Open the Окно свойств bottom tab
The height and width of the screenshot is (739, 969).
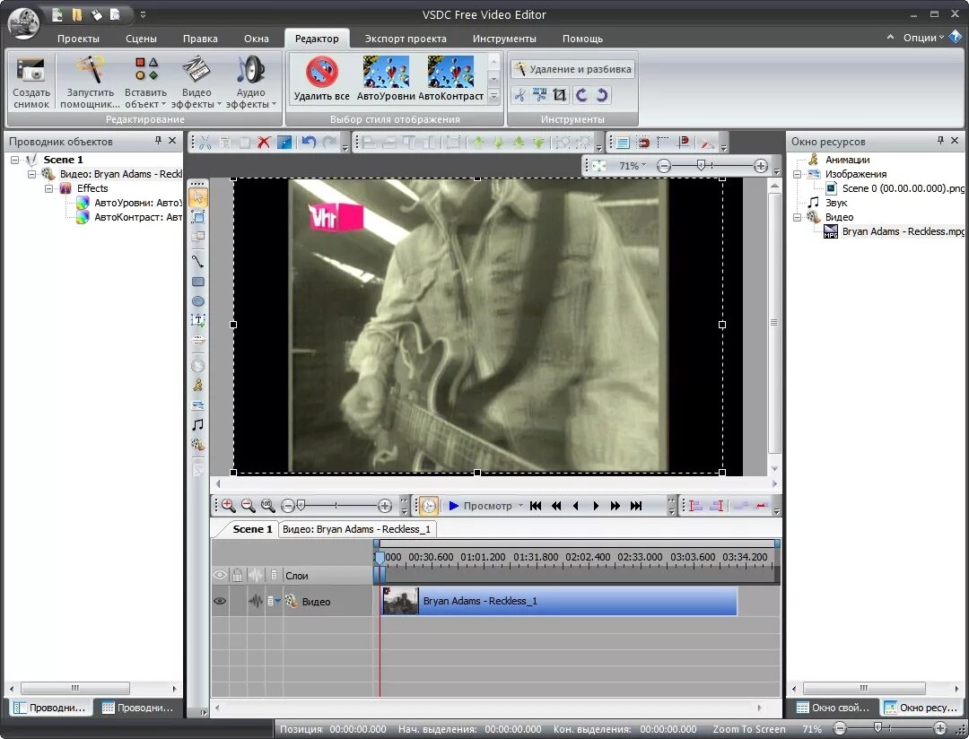point(833,708)
